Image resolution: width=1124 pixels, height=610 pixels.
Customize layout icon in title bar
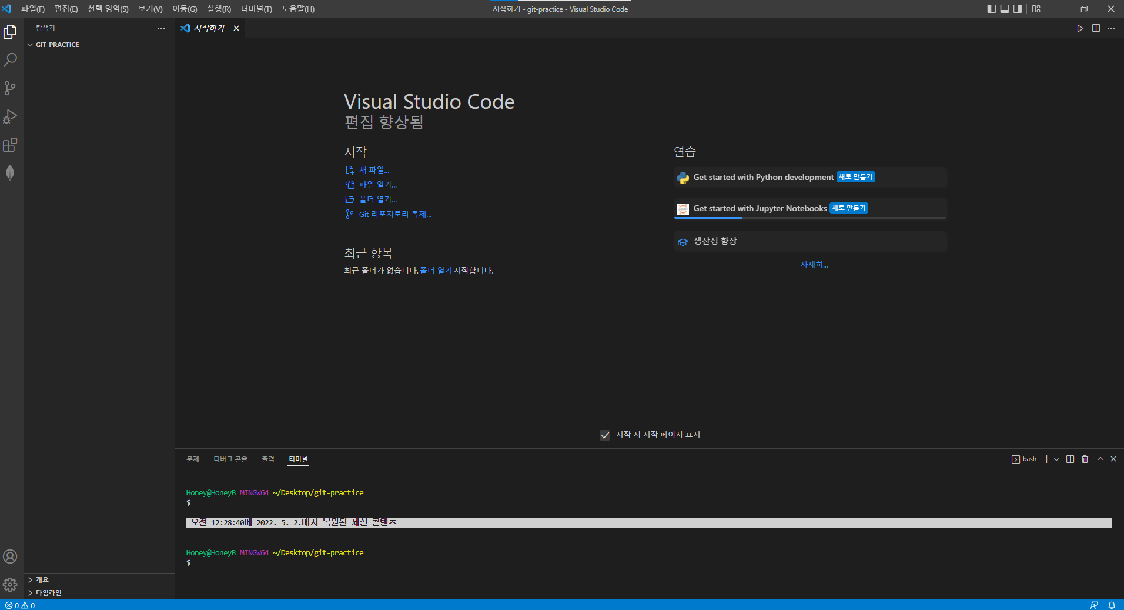(x=1036, y=9)
